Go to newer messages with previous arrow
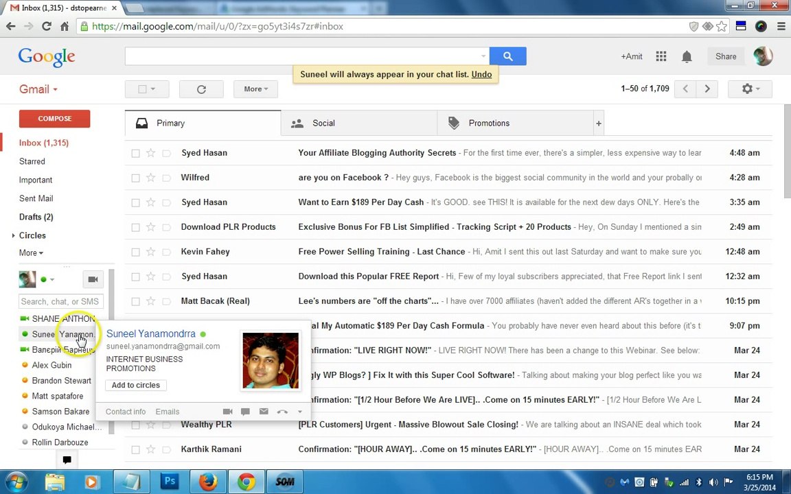This screenshot has width=791, height=494. 685,89
